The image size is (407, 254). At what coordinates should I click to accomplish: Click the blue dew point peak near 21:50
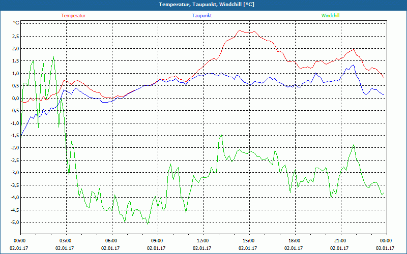pos(354,65)
